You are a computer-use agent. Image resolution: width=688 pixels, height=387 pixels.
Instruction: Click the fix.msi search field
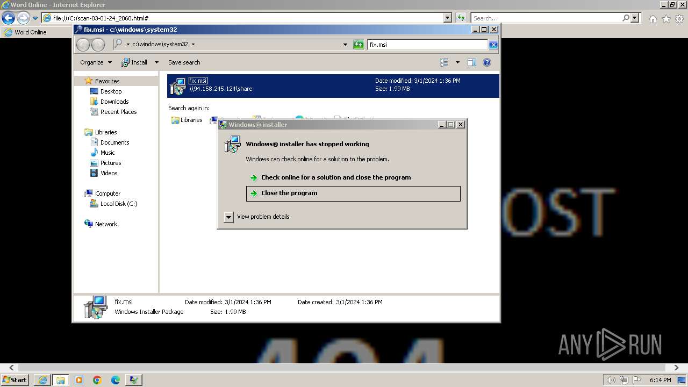[x=428, y=45]
